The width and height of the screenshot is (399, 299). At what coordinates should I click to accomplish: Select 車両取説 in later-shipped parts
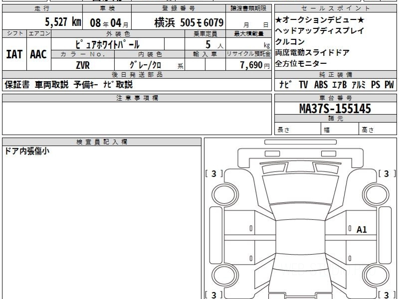(52, 85)
